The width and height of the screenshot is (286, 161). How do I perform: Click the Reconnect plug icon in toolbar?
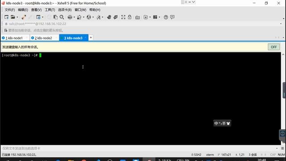24,17
